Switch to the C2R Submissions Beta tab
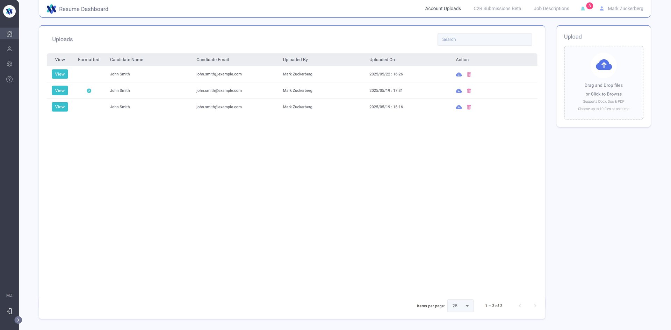 click(x=497, y=9)
